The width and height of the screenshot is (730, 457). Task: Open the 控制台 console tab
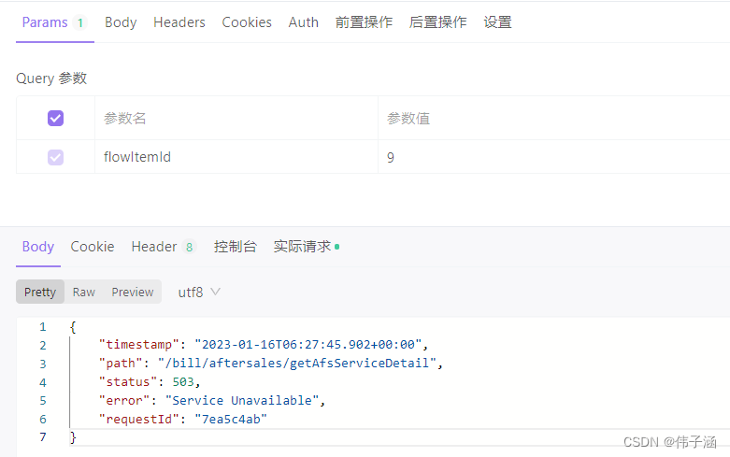pos(235,247)
